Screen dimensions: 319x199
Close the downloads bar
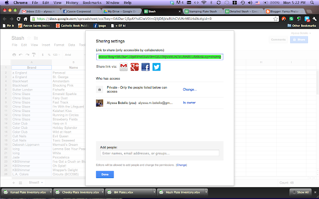pos(316,192)
